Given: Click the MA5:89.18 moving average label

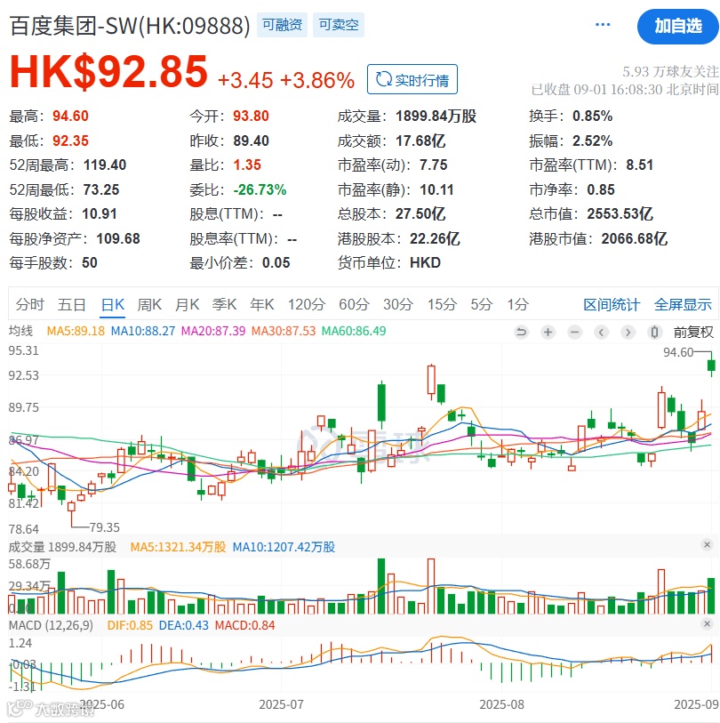Looking at the screenshot, I should point(76,331).
